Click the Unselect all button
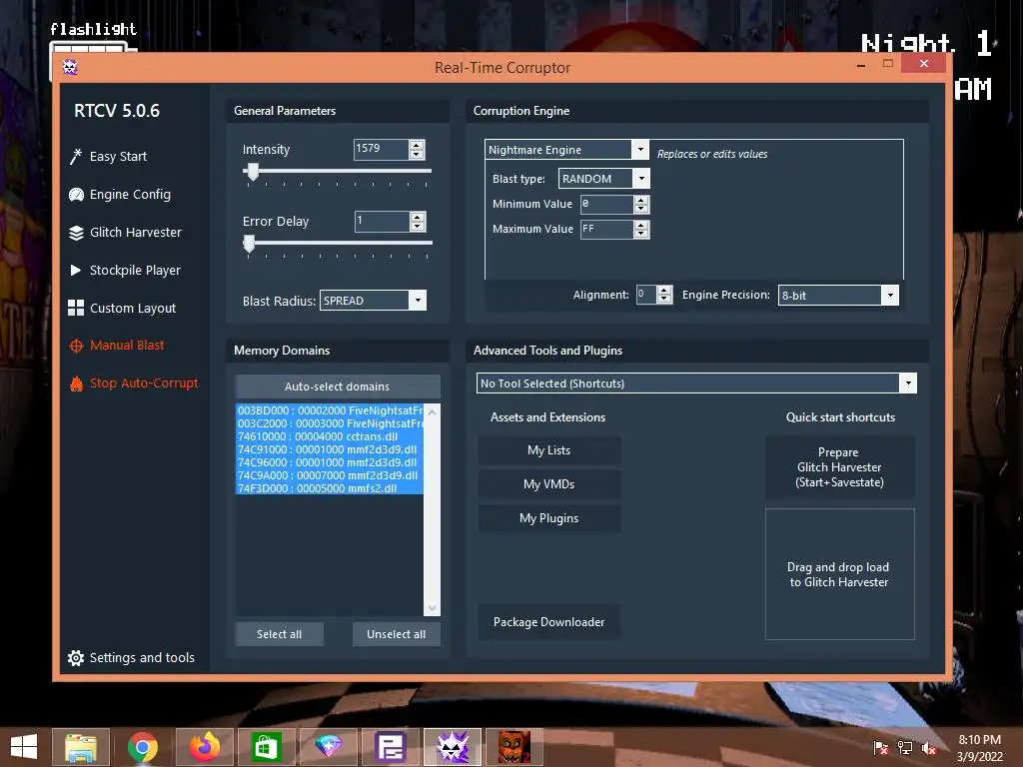 [x=396, y=634]
